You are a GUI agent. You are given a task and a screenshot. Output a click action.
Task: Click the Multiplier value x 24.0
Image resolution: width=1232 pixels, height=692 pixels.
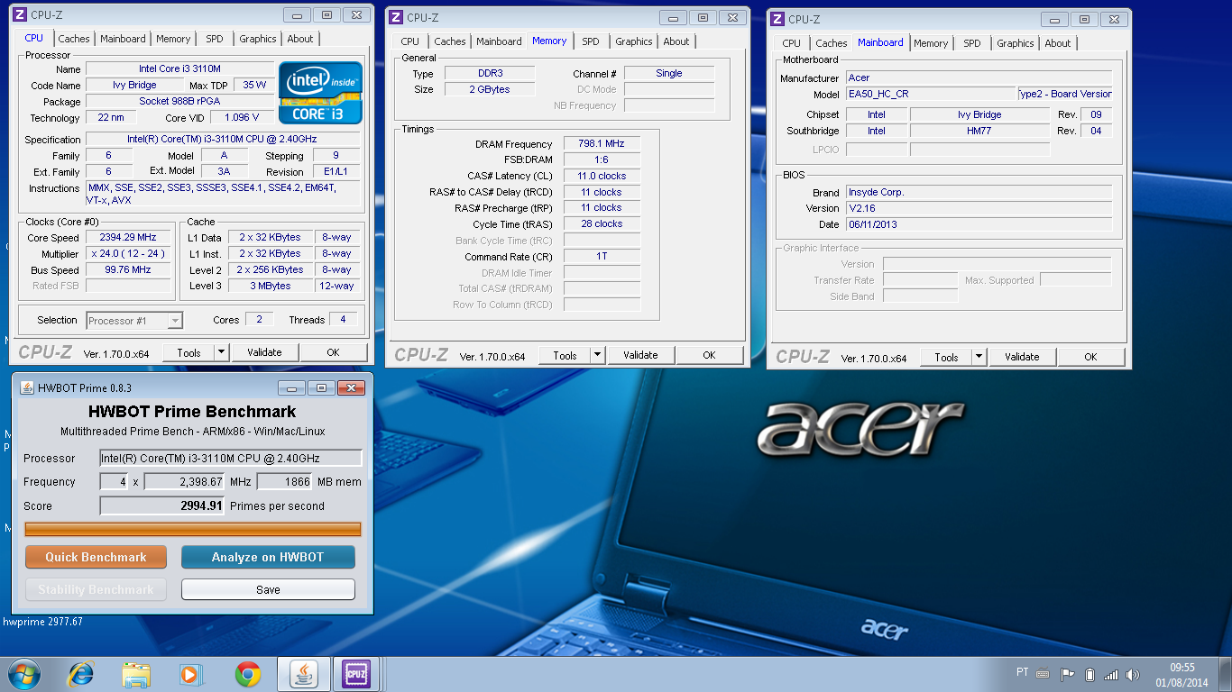(128, 254)
